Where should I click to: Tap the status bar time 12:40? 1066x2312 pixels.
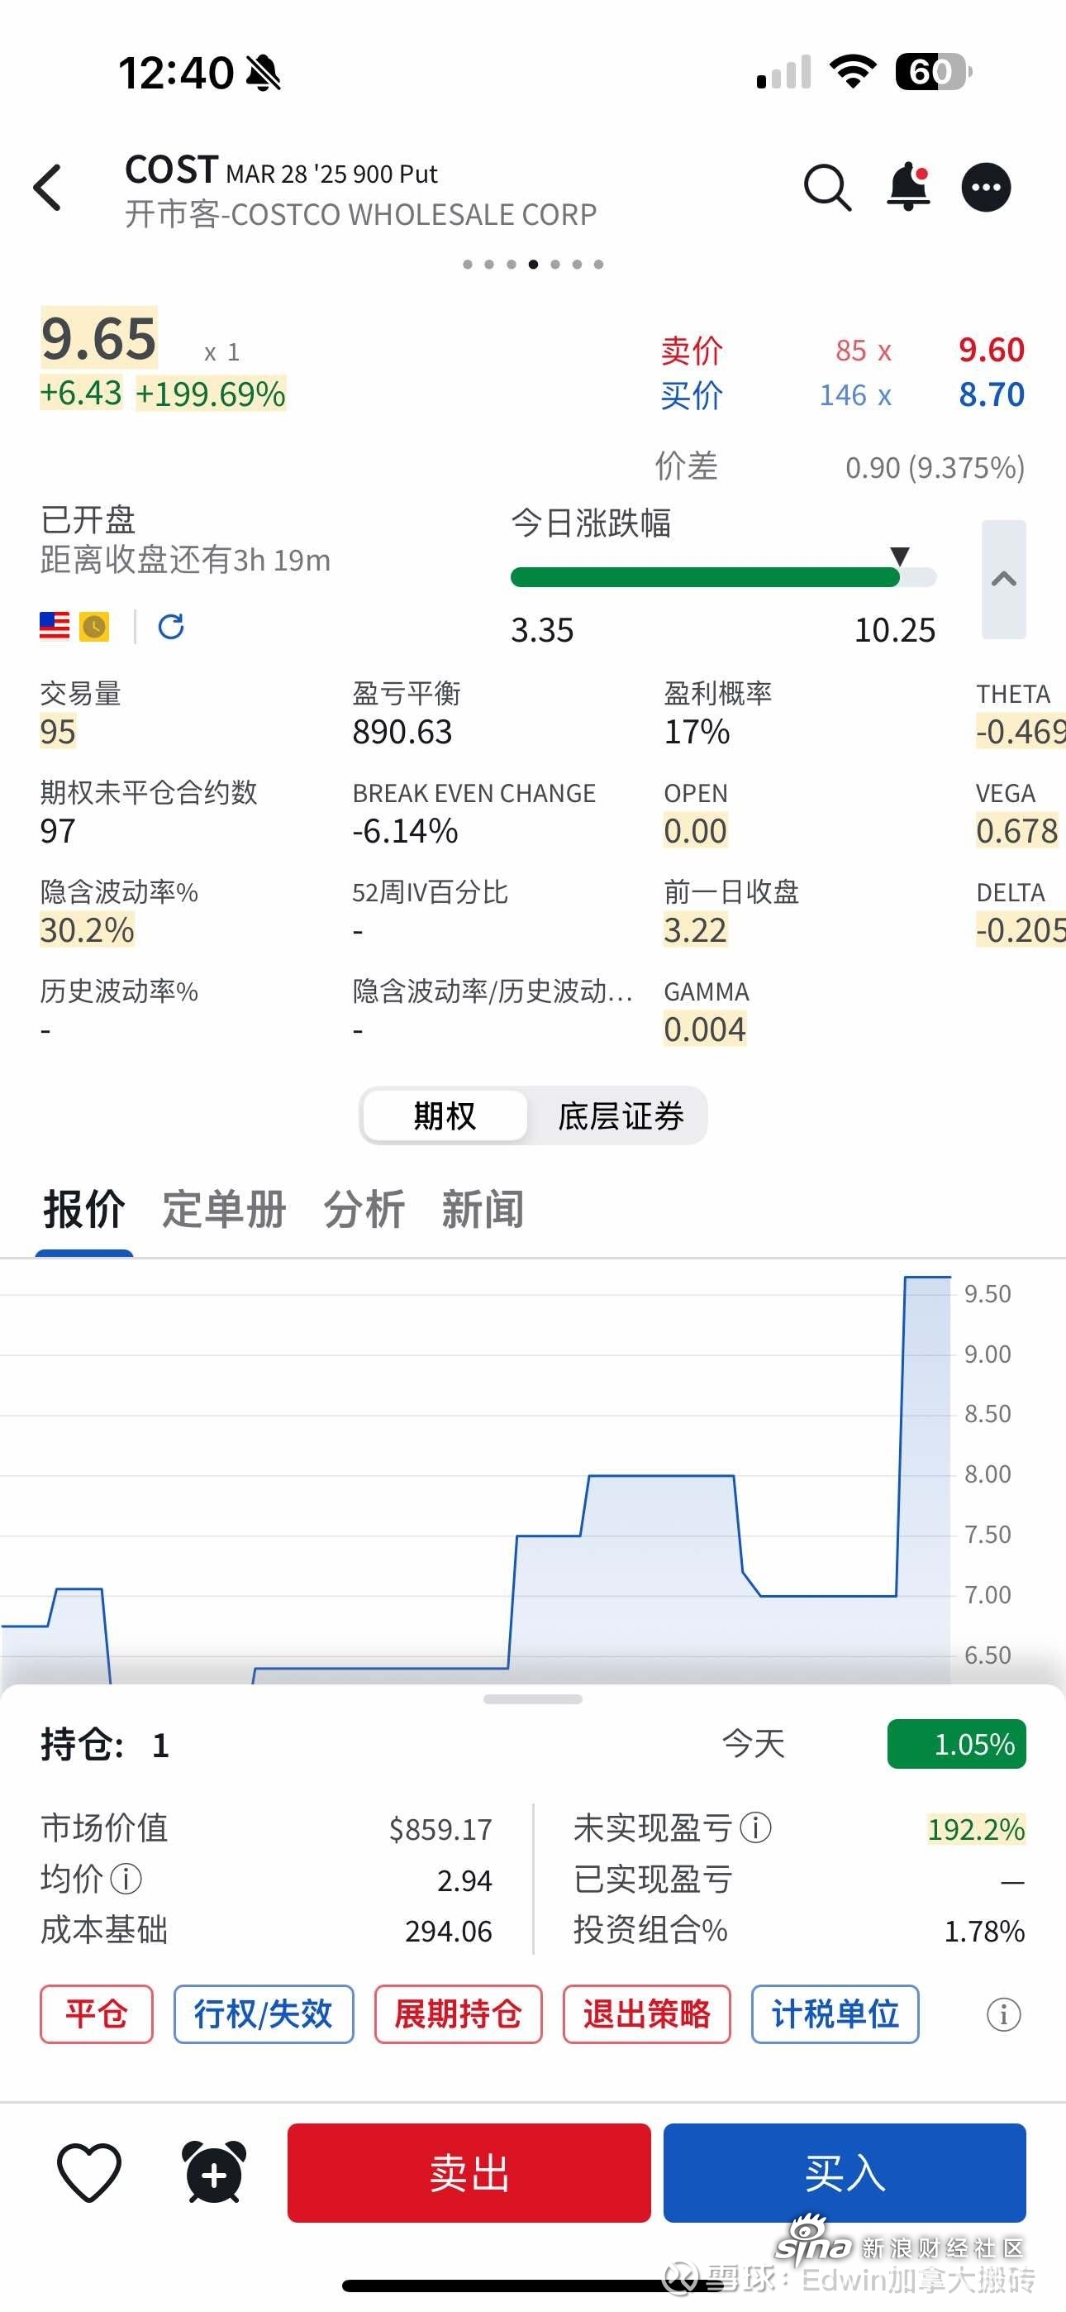pyautogui.click(x=176, y=72)
